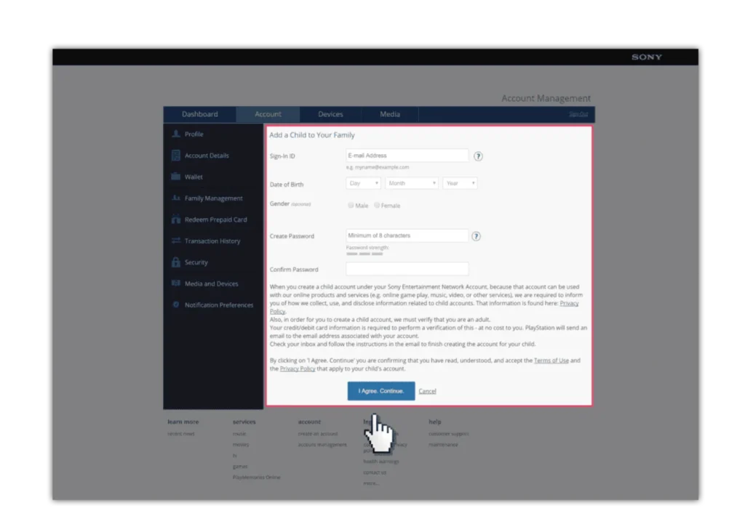
Task: Click the Profile icon in sidebar
Action: coord(176,134)
